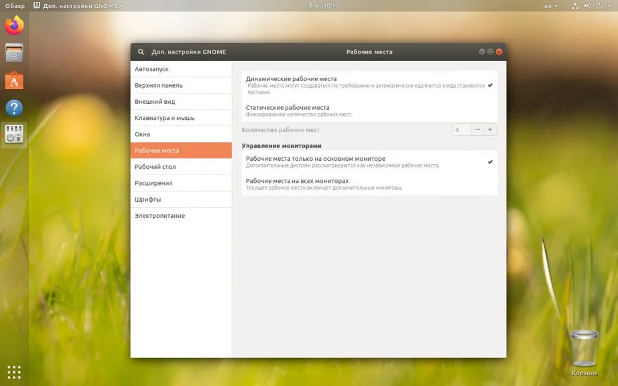618x386 pixels.
Task: Open the Корзина trash desktop icon
Action: pyautogui.click(x=584, y=353)
